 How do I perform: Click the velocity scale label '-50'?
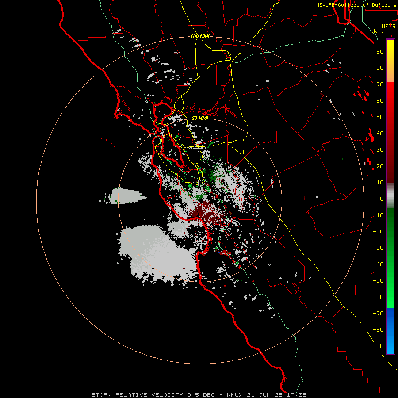click(378, 281)
